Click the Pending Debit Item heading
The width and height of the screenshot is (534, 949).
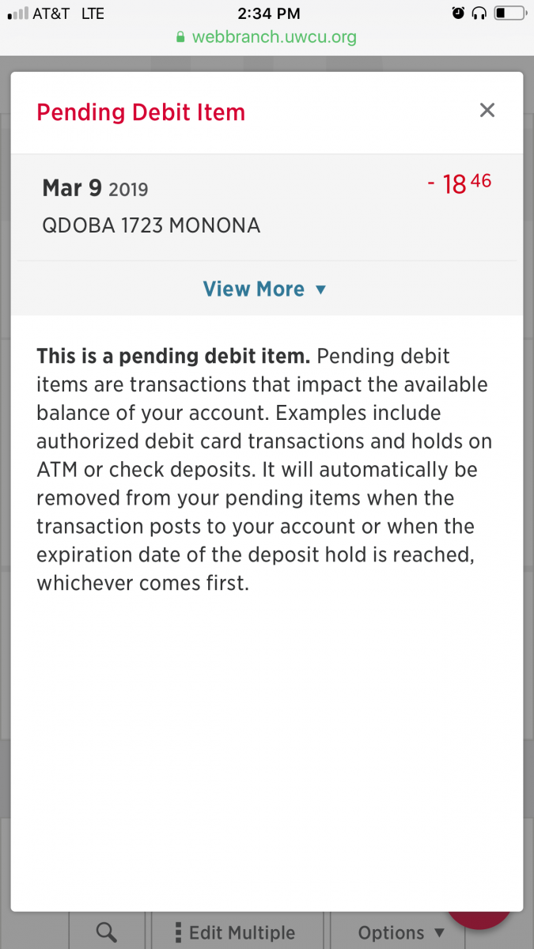click(x=141, y=112)
